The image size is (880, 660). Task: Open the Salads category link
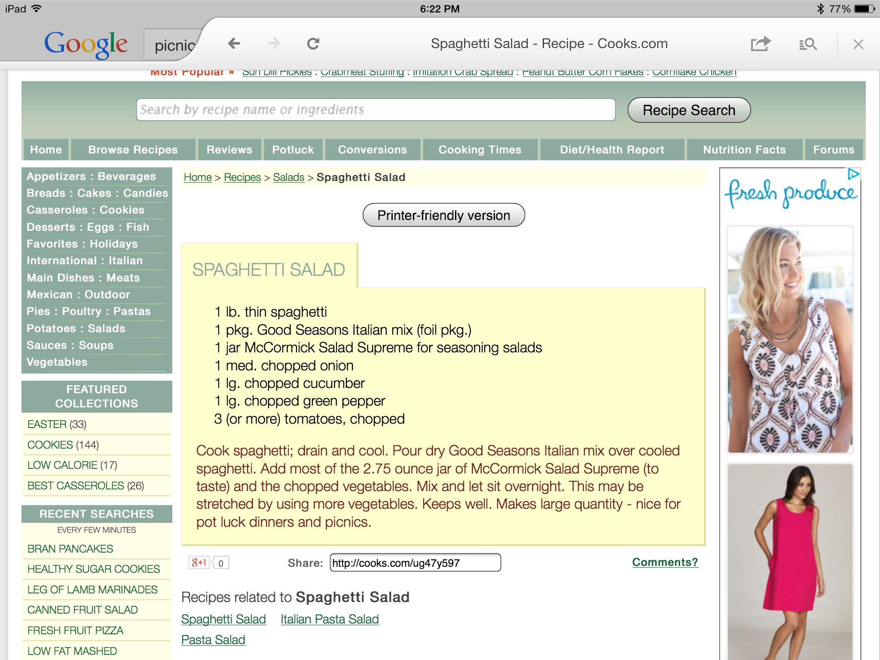pos(288,177)
